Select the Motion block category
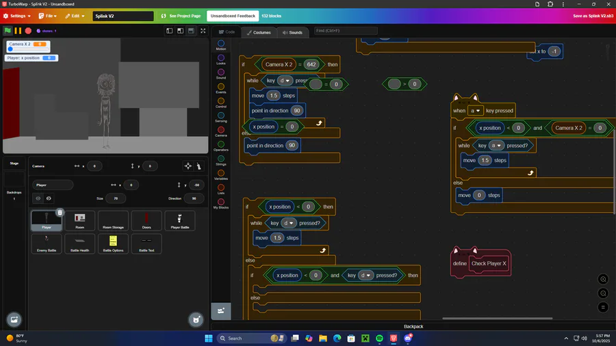The width and height of the screenshot is (616, 346). click(x=221, y=45)
